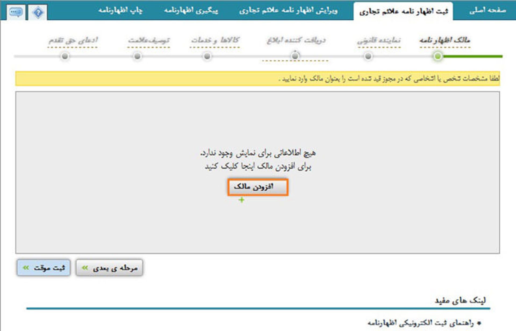Select ثبت اظهار نامه علائم تجاری tab
The width and height of the screenshot is (516, 331).
pyautogui.click(x=403, y=11)
